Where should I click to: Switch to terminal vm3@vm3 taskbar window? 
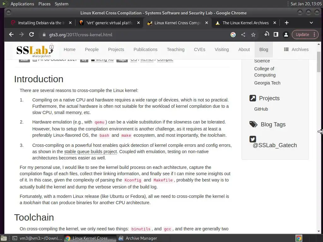pos(37,238)
